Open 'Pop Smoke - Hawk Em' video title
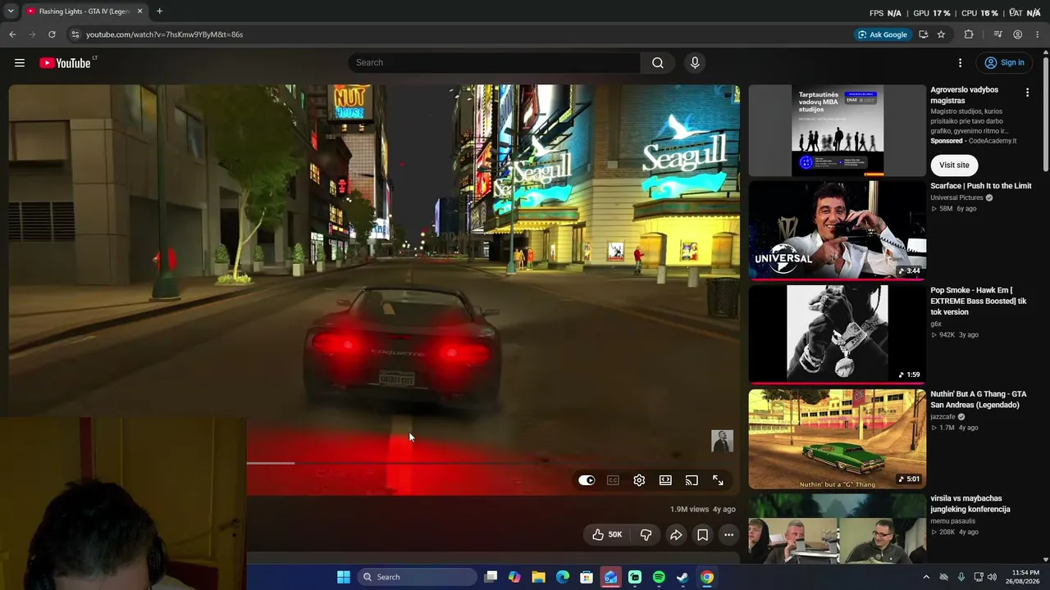The height and width of the screenshot is (590, 1050). click(x=978, y=301)
